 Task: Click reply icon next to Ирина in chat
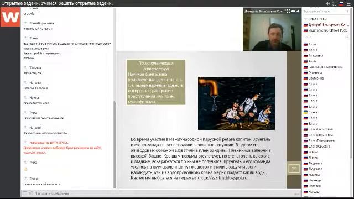25,98
